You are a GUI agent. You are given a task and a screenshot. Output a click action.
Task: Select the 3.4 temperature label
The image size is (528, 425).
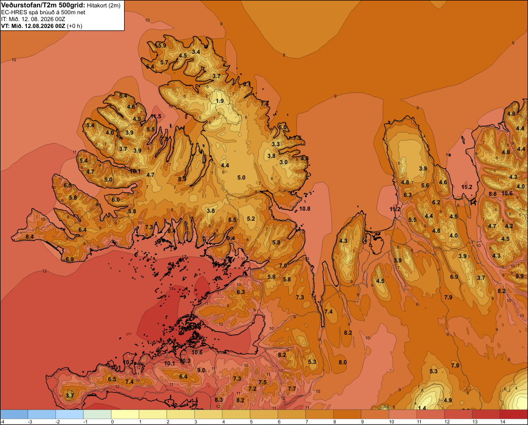pyautogui.click(x=196, y=52)
